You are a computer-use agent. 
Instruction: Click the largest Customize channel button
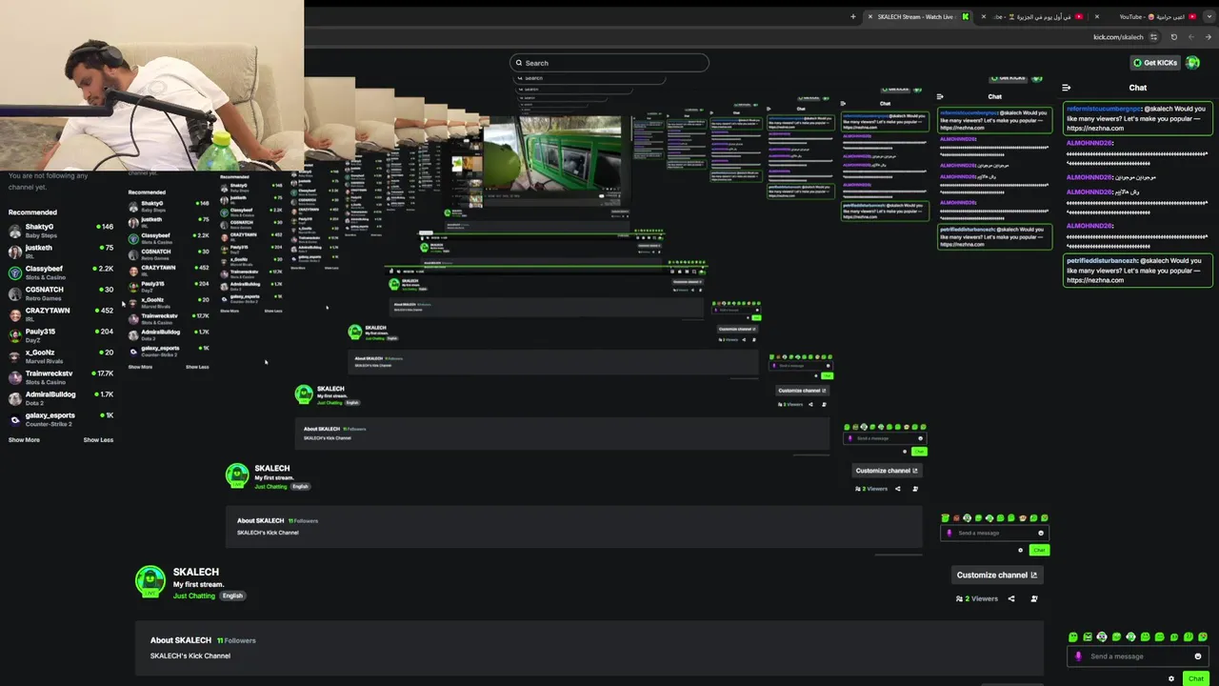tap(996, 575)
